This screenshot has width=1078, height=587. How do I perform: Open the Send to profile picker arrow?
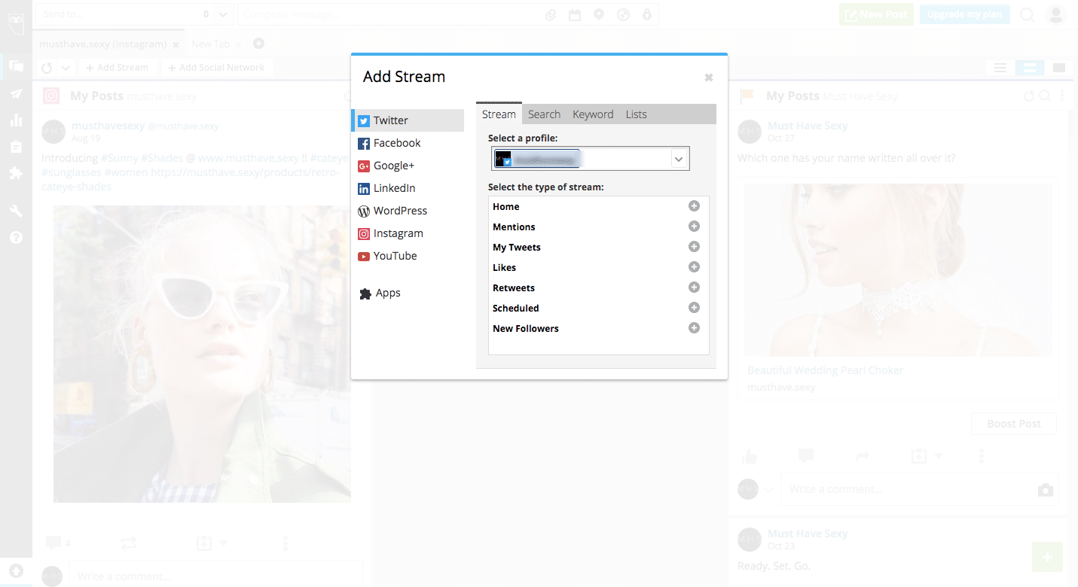click(x=224, y=14)
